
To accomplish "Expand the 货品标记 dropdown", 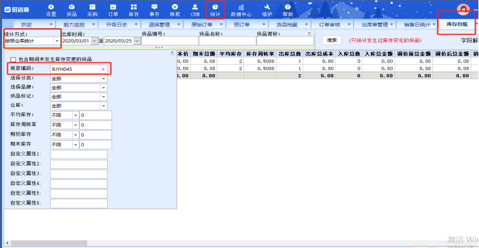I will [x=104, y=97].
